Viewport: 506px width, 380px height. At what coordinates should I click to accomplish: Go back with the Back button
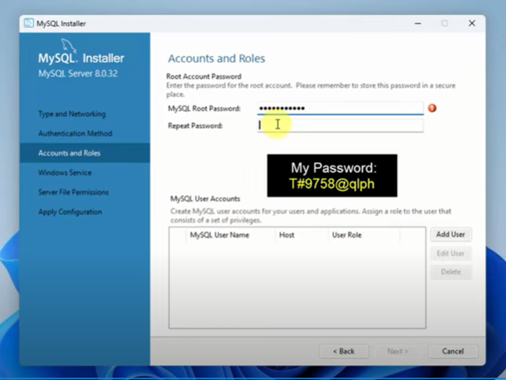344,352
